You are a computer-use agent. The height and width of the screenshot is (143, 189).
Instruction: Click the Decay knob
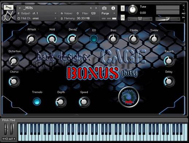pyautogui.click(x=72, y=39)
